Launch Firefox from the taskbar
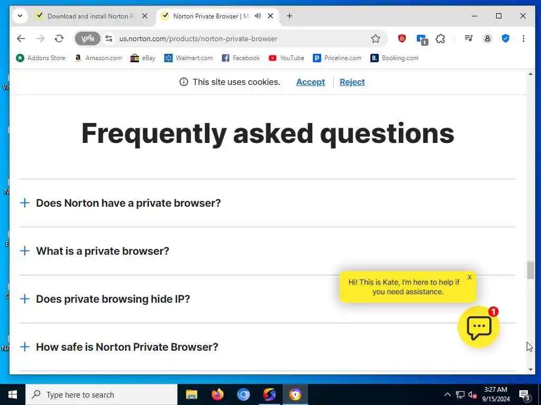The height and width of the screenshot is (405, 541). (217, 394)
